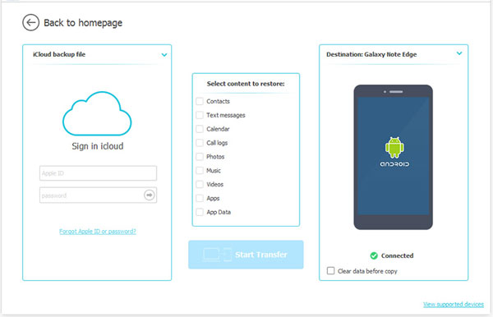Check the Call logs checkbox
Viewport: 493px width, 317px height.
200,143
